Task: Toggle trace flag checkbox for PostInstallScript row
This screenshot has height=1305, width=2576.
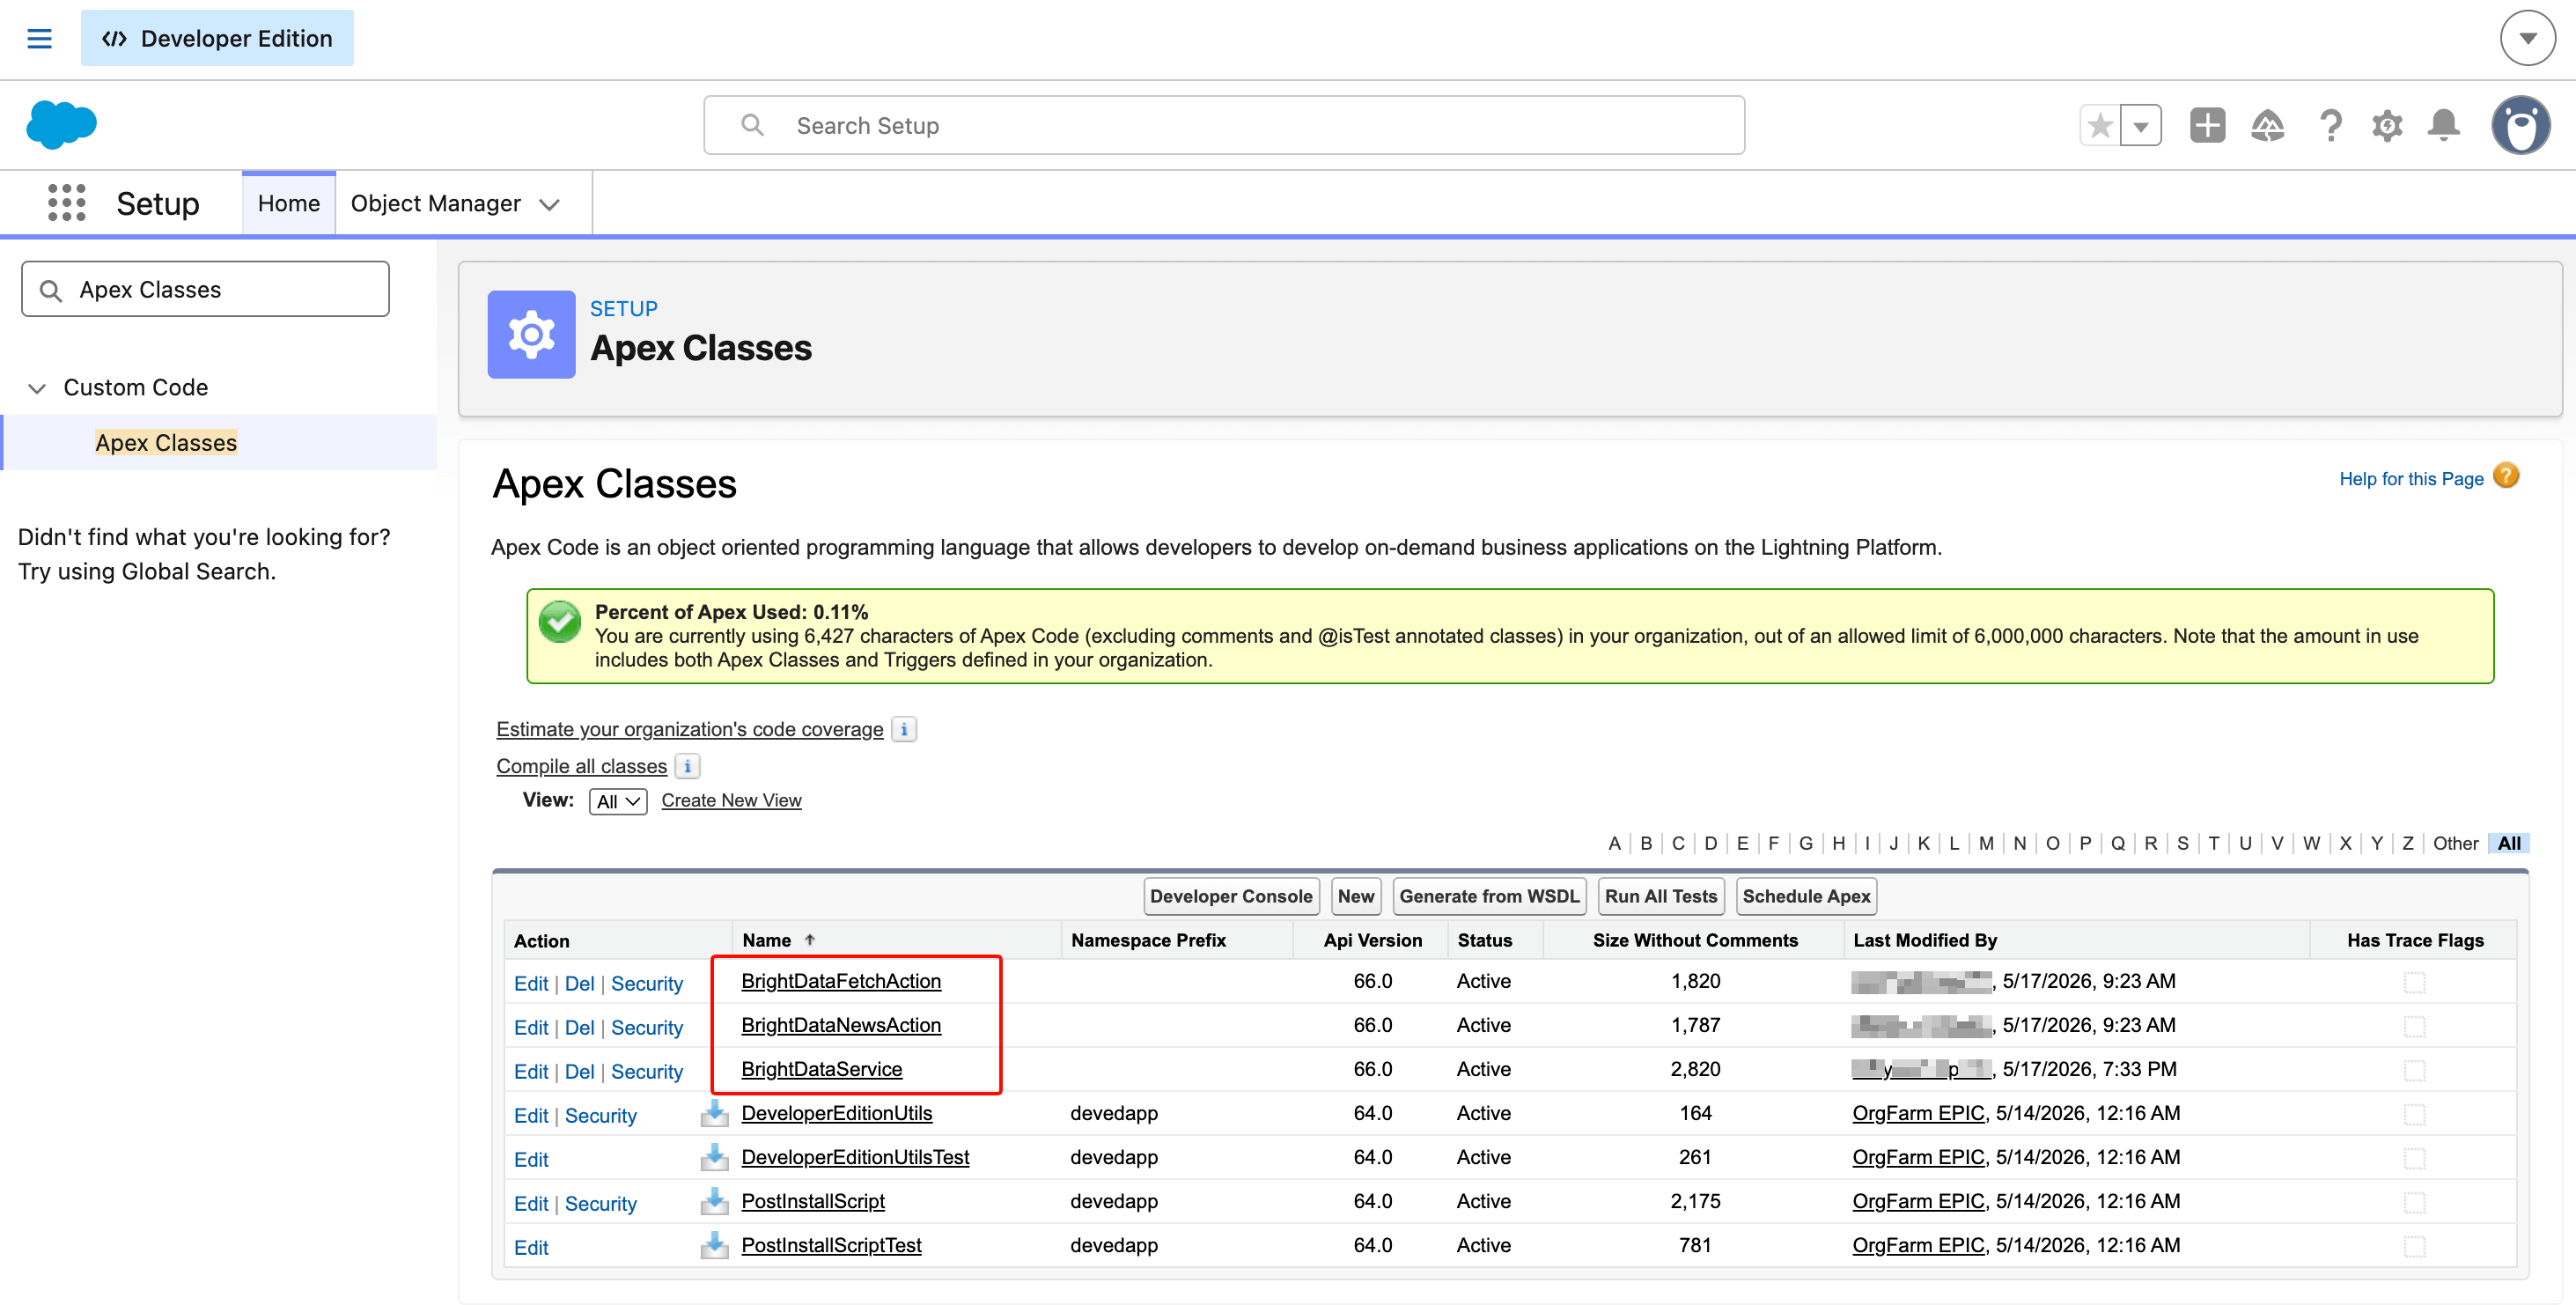Action: [2414, 1202]
